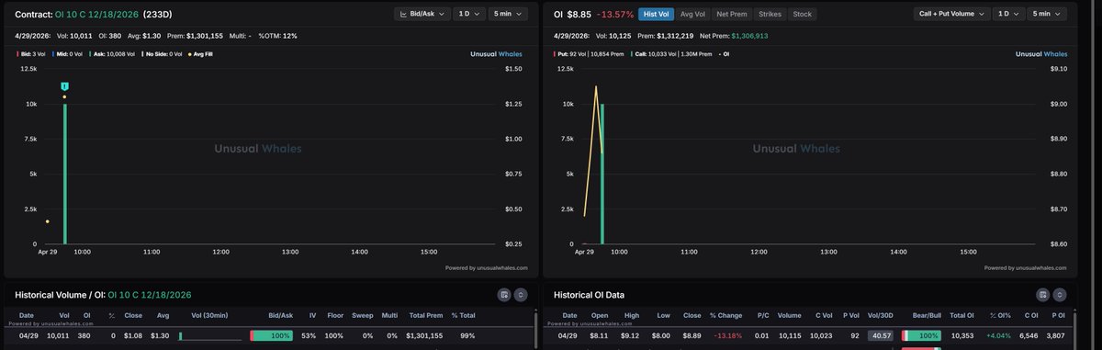
Task: Switch to the Avg Vol tab
Action: tap(693, 15)
